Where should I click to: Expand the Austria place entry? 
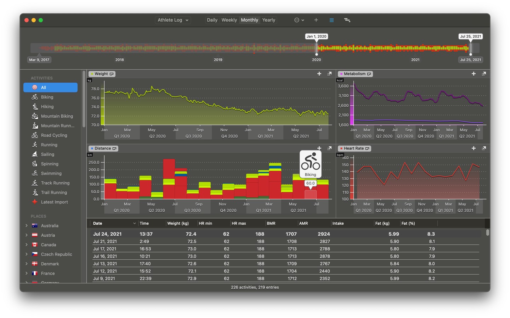click(x=27, y=235)
